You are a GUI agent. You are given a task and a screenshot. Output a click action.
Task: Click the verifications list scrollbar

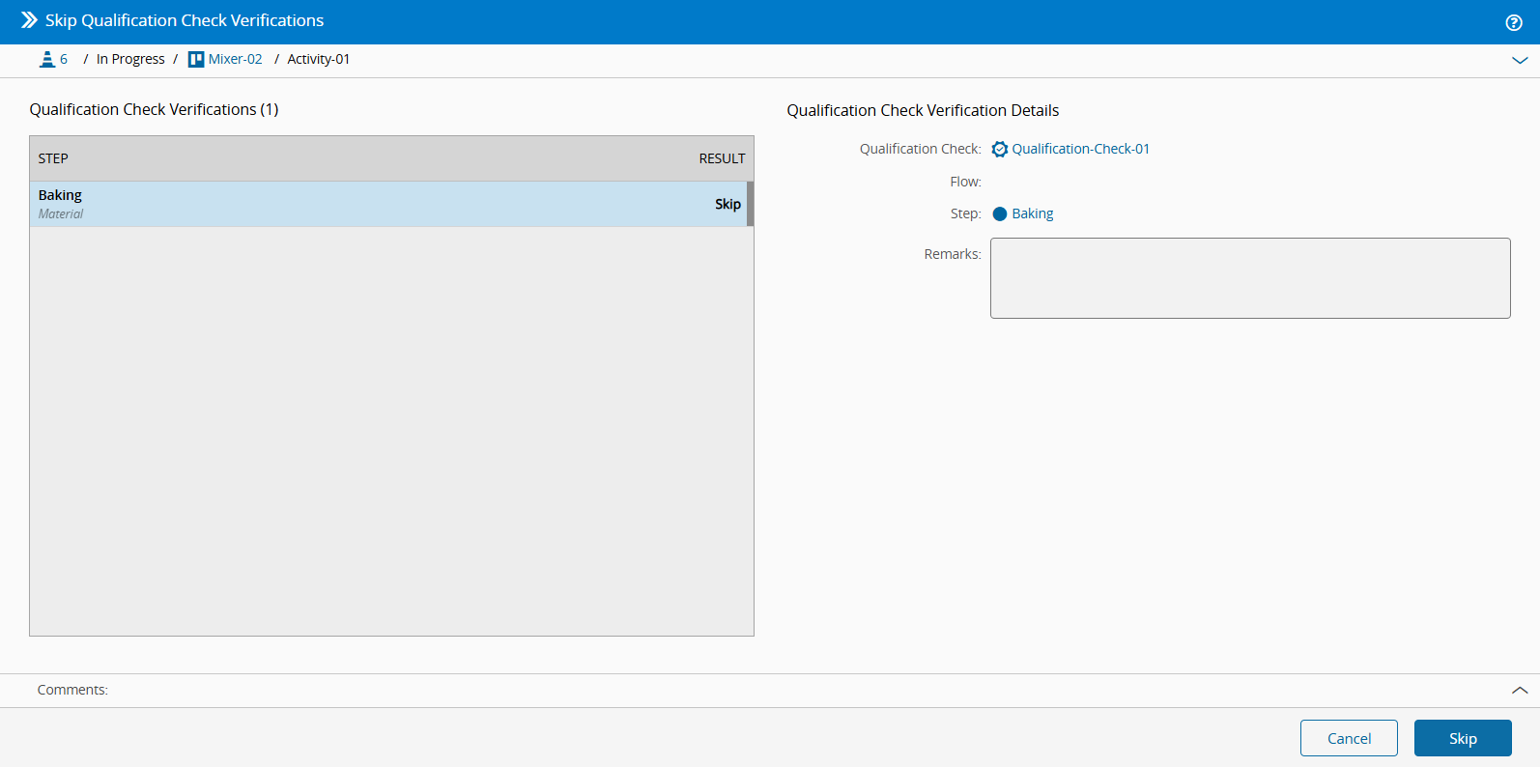[750, 204]
